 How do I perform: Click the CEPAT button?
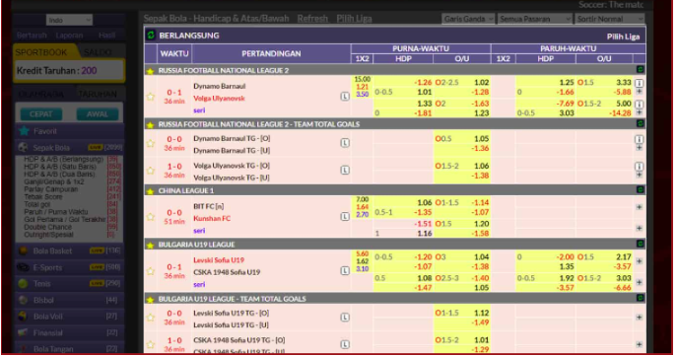pos(41,114)
